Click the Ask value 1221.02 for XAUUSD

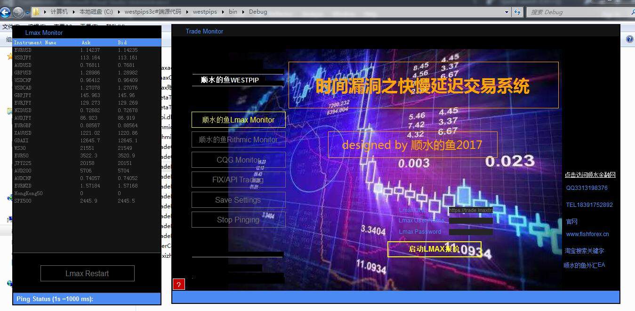pyautogui.click(x=90, y=133)
